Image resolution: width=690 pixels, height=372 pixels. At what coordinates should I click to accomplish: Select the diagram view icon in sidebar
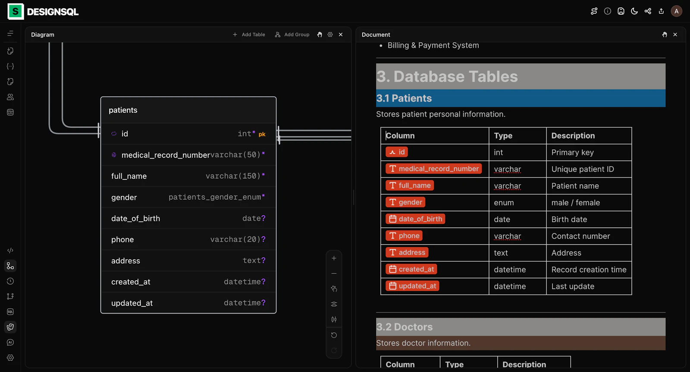coord(10,266)
